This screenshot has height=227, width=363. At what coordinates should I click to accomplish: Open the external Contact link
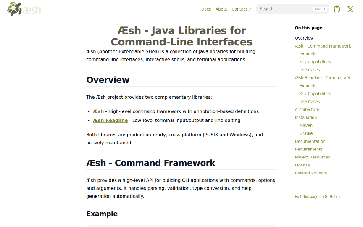click(x=242, y=9)
